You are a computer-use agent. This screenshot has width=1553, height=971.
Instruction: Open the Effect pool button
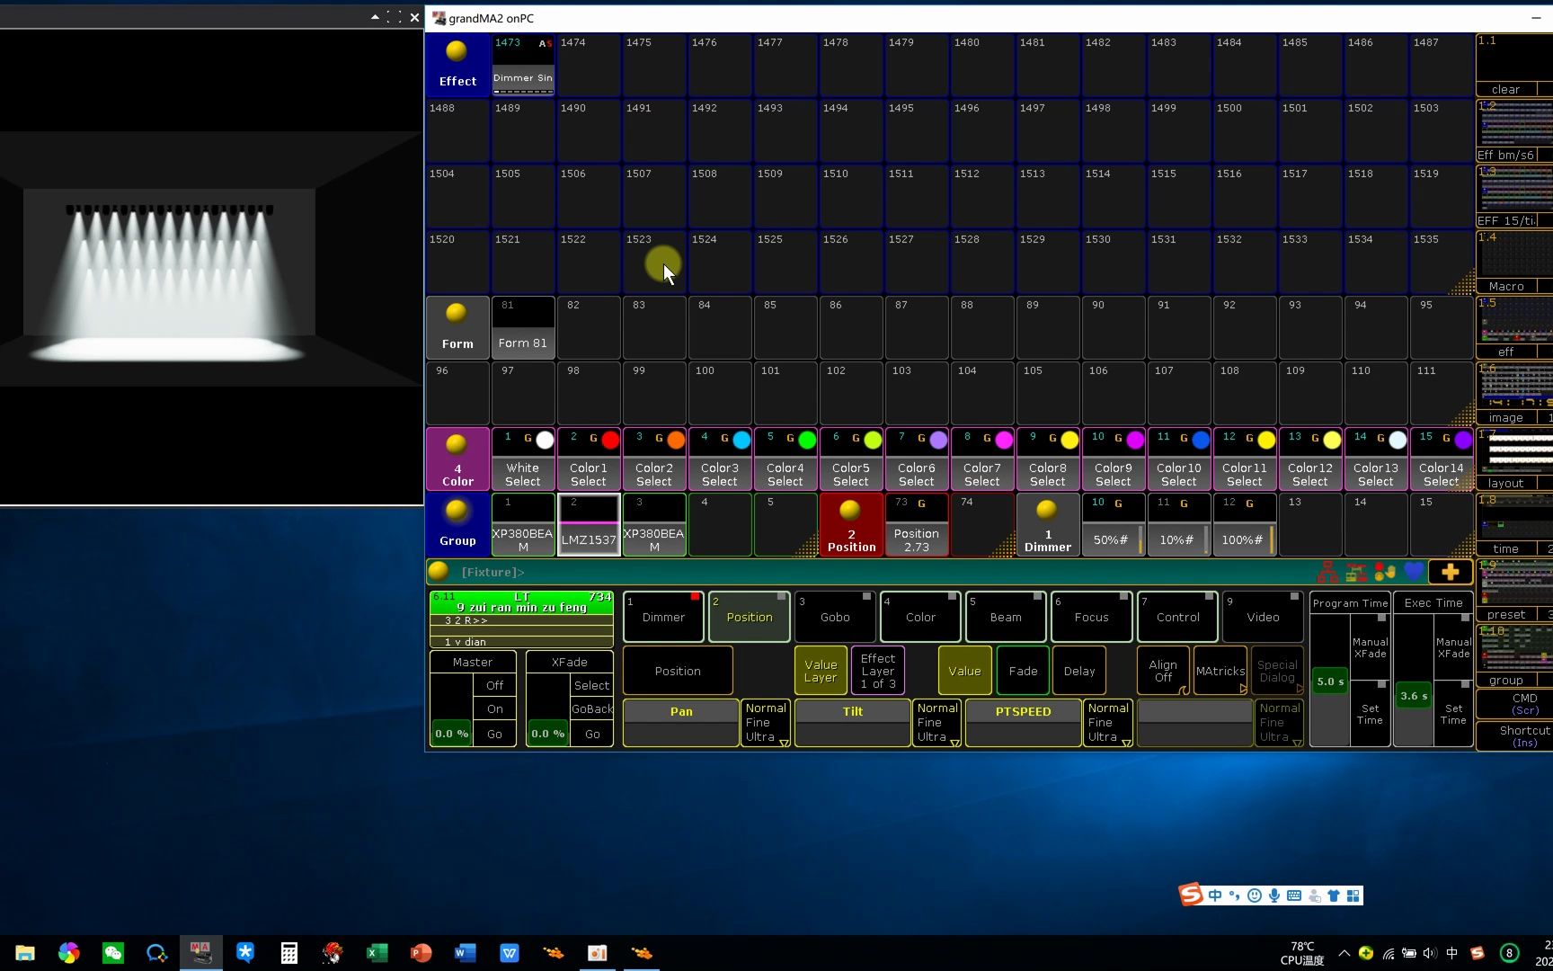[457, 65]
